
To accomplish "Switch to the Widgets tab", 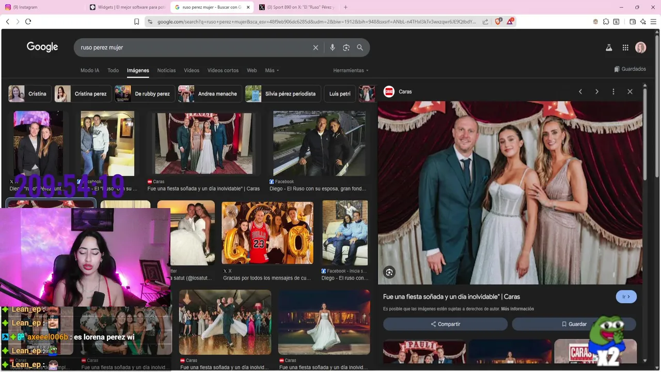I will [128, 7].
